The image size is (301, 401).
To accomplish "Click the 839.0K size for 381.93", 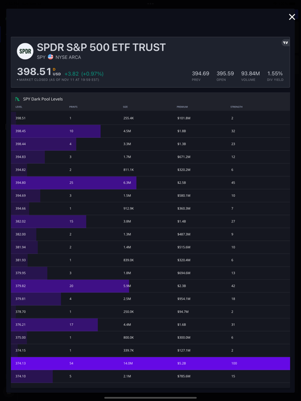I will (x=128, y=260).
